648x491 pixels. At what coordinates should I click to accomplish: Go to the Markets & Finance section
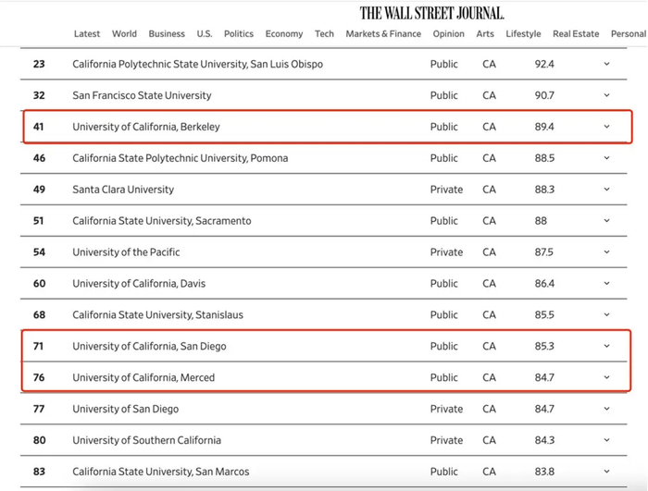tap(383, 34)
